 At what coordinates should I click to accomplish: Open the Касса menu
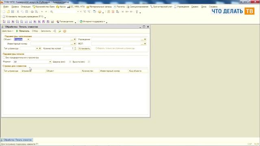(61, 7)
